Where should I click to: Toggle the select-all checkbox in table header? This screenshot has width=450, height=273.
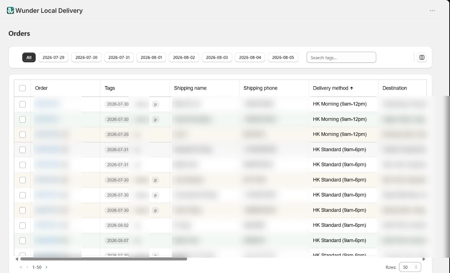coord(23,88)
